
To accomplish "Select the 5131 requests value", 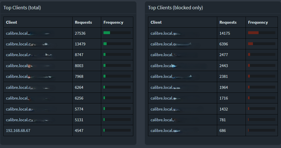I will tap(79, 120).
